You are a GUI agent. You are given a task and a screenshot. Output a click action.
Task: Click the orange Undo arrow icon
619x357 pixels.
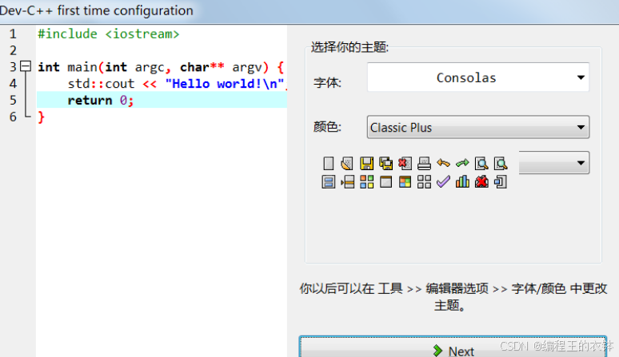click(443, 163)
